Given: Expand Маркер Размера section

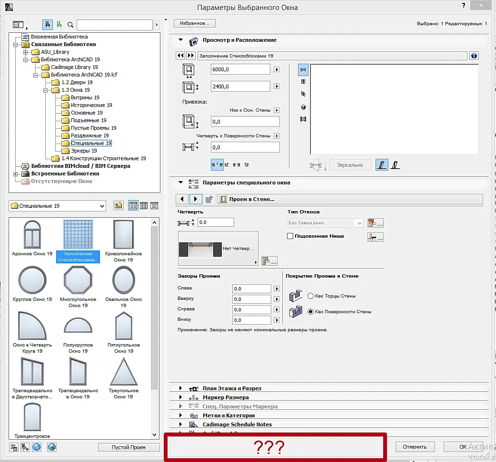Looking at the screenshot, I should coord(180,397).
